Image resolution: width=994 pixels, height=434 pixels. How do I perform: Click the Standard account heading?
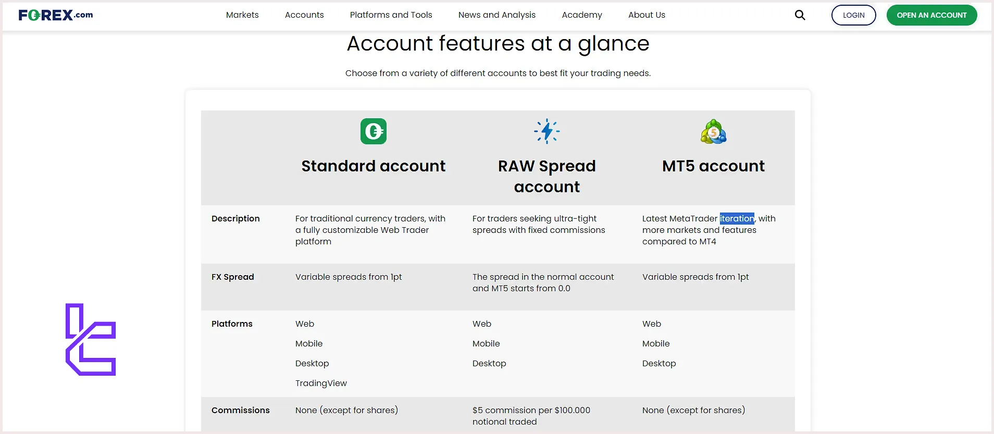(x=374, y=166)
